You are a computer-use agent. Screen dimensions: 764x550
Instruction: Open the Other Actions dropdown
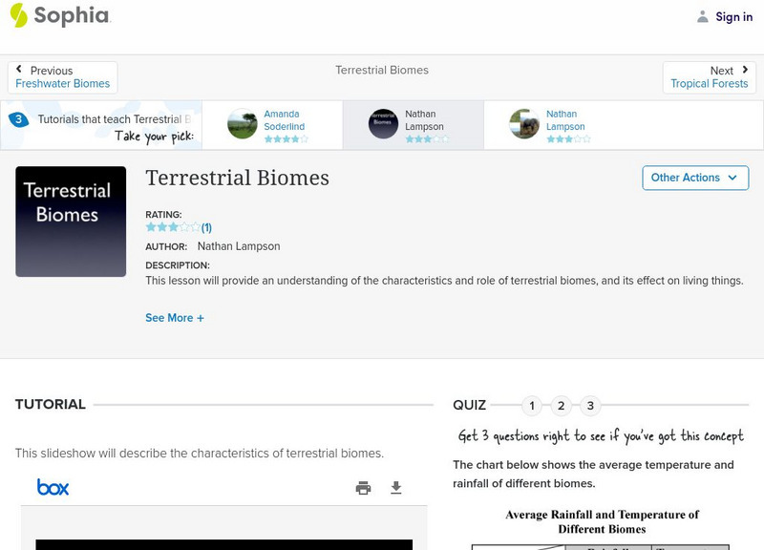[695, 178]
